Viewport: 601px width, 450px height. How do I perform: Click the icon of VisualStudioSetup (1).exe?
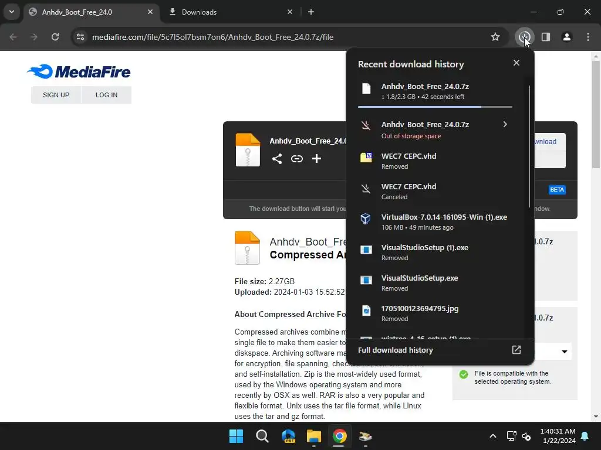pyautogui.click(x=366, y=250)
